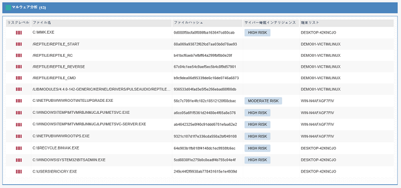Screen dimensions: 401x188
Task: Click hash 0d088f5bcfa8f086fba163647cd80cab
Action: 204,33
